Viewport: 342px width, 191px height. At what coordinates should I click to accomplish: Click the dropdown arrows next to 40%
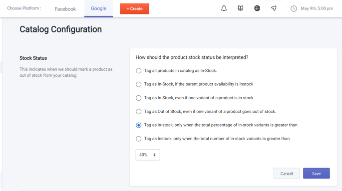coord(154,155)
